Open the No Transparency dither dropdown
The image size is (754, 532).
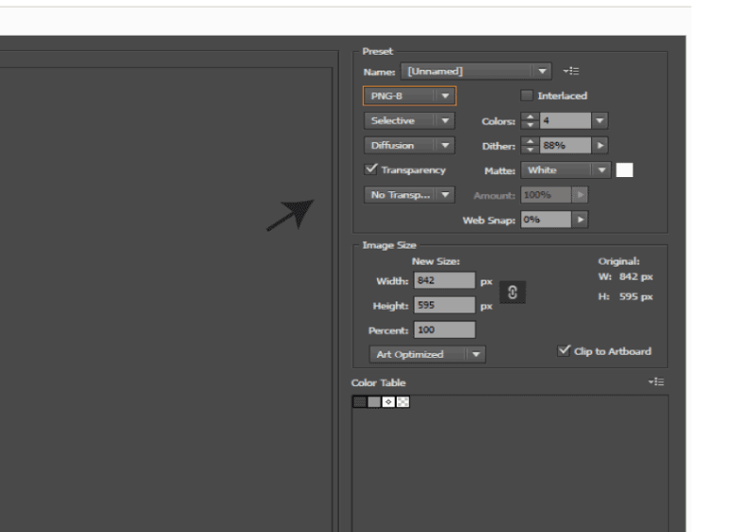pos(409,195)
